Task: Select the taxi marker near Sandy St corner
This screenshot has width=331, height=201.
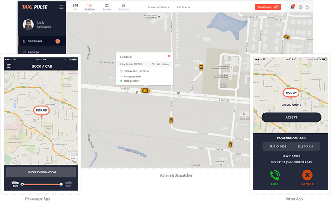Action: tap(171, 120)
